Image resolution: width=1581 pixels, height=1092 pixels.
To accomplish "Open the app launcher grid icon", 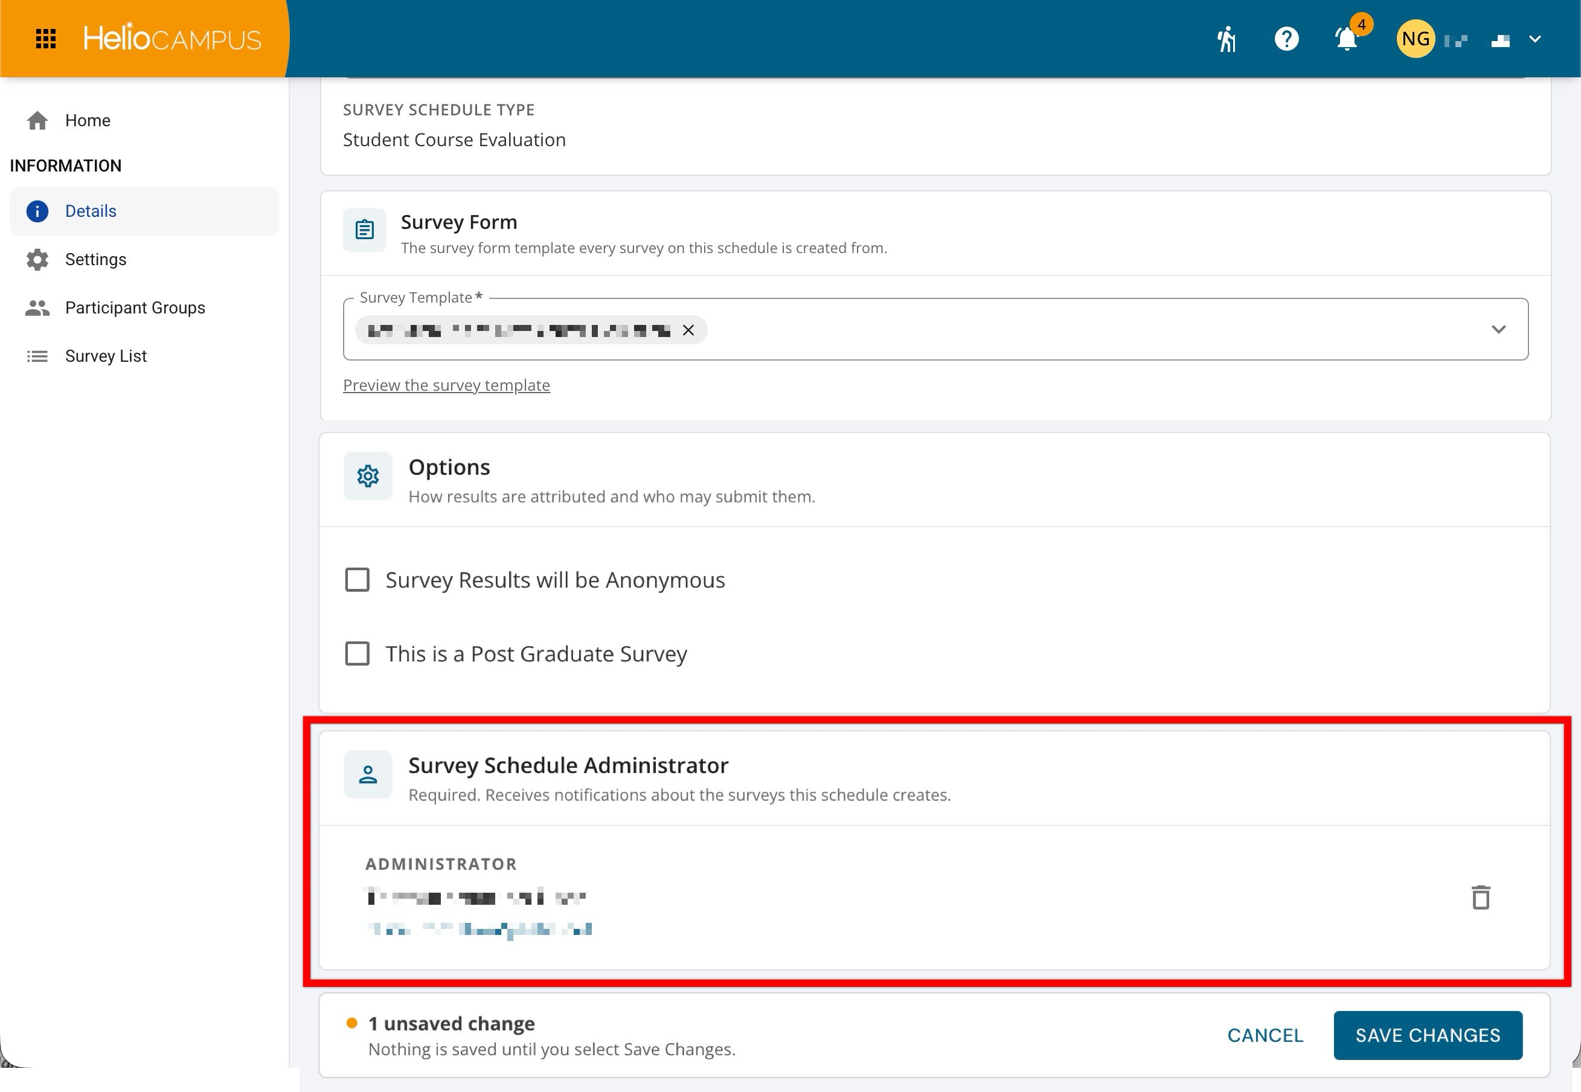I will (x=46, y=39).
